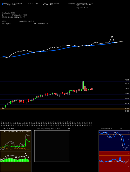The width and height of the screenshot is (130, 172).
Task: Click the 674.99 price axis label
Action: click(127, 94)
